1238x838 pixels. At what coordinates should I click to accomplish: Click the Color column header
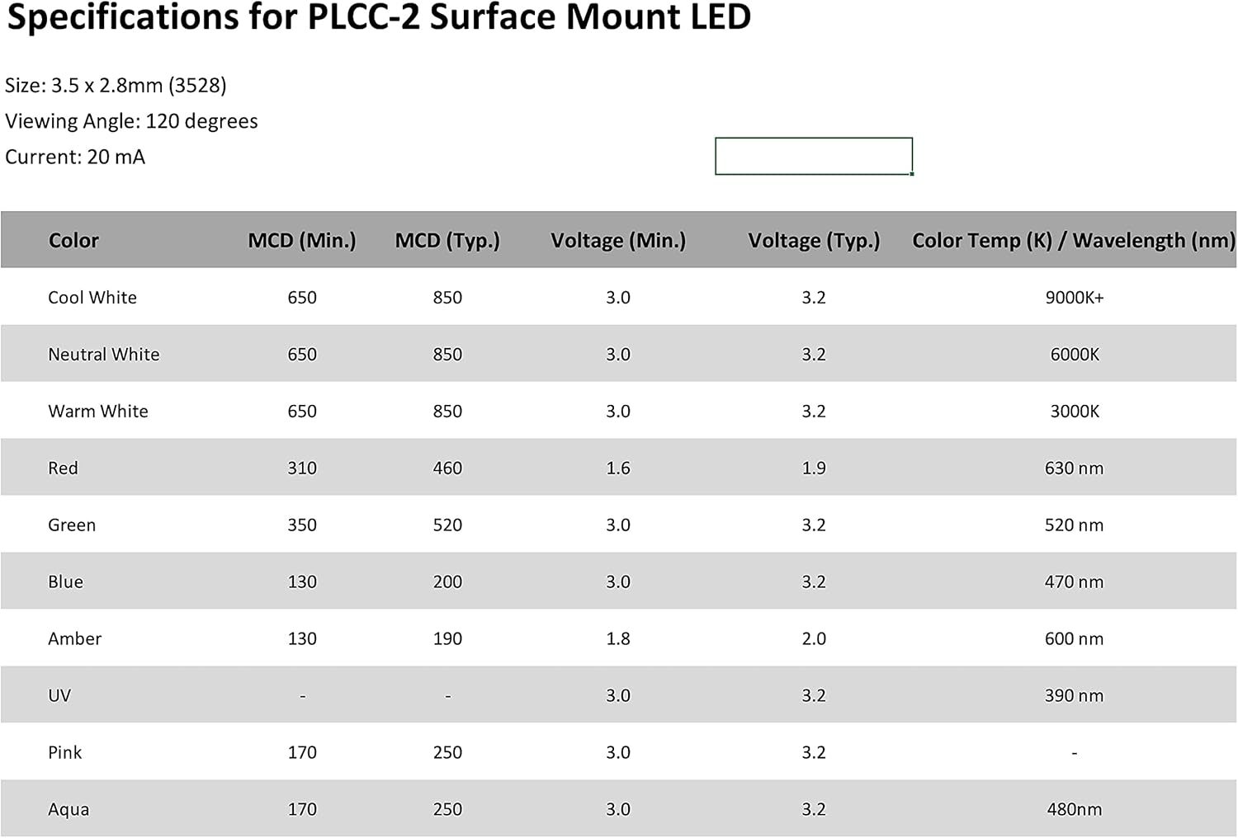pyautogui.click(x=73, y=240)
